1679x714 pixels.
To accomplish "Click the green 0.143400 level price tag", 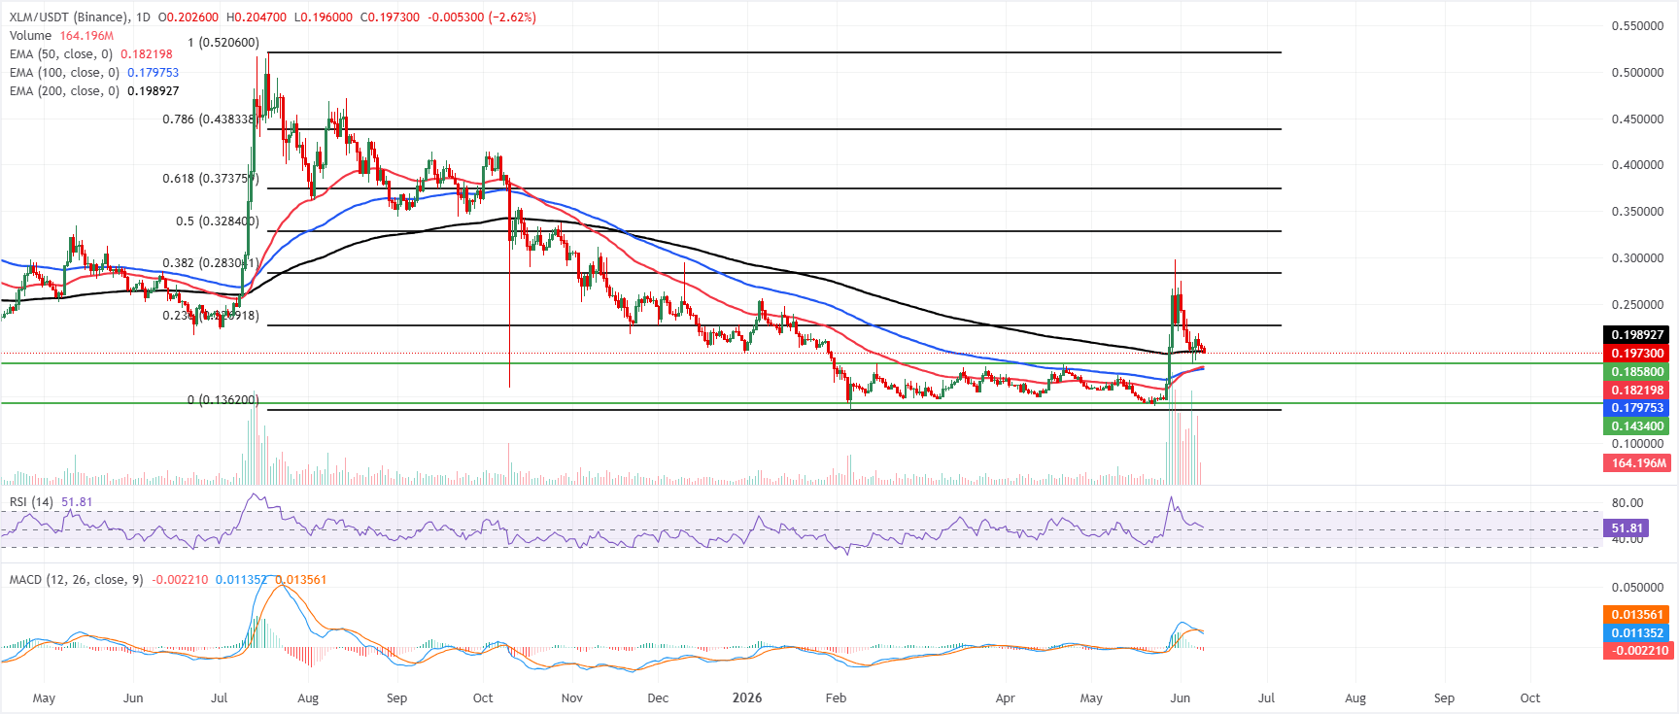I will [1637, 426].
